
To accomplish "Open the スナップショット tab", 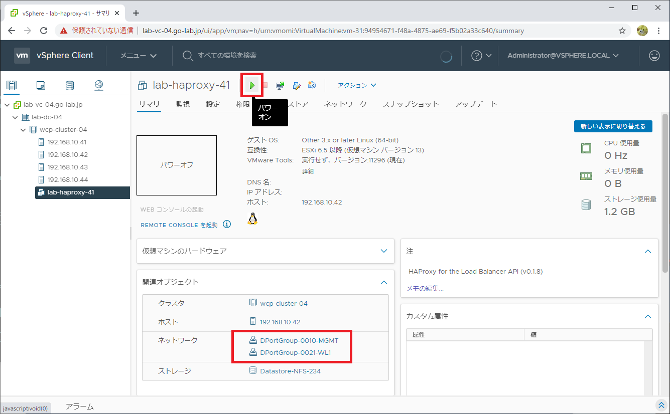I will (411, 104).
